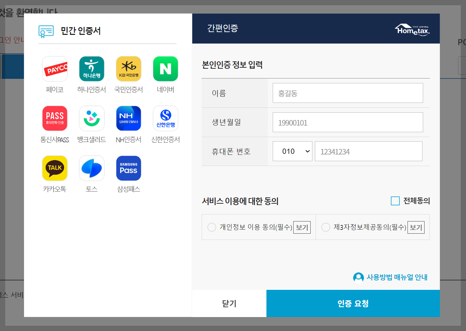Click the 전체동의 label text
Image resolution: width=466 pixels, height=331 pixels.
(x=417, y=201)
